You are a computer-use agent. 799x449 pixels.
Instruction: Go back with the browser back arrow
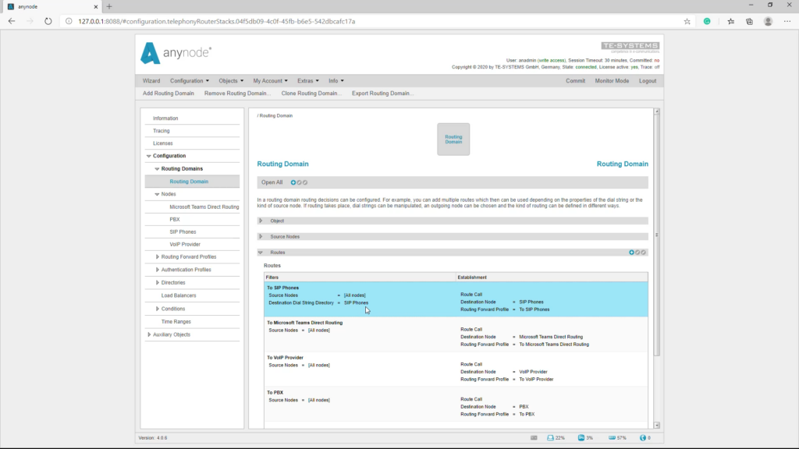tap(12, 21)
